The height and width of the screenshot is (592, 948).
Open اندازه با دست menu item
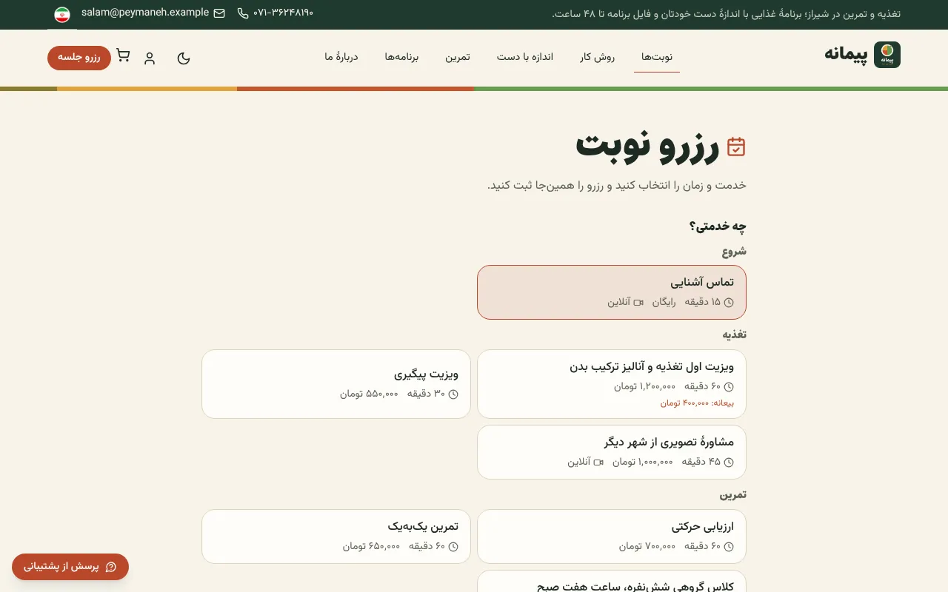(525, 57)
